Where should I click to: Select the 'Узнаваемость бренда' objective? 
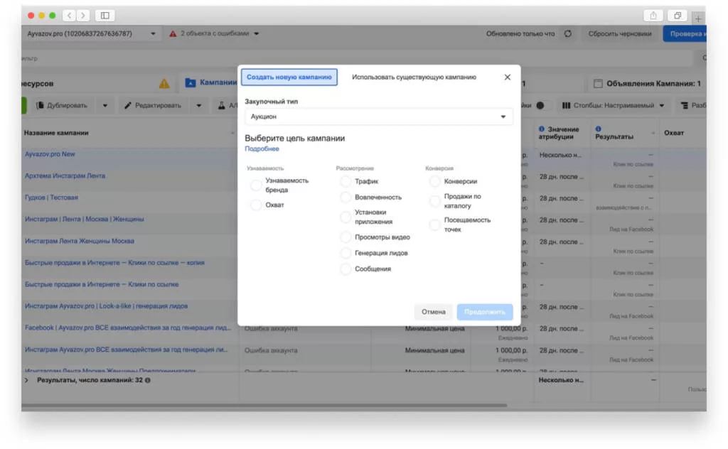(x=256, y=185)
